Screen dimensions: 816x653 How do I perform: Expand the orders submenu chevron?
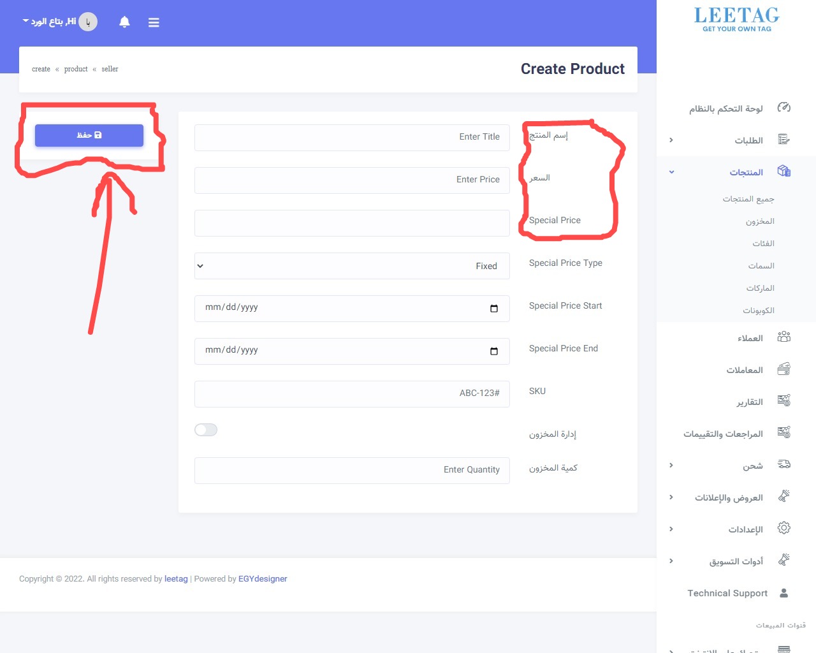tap(671, 140)
